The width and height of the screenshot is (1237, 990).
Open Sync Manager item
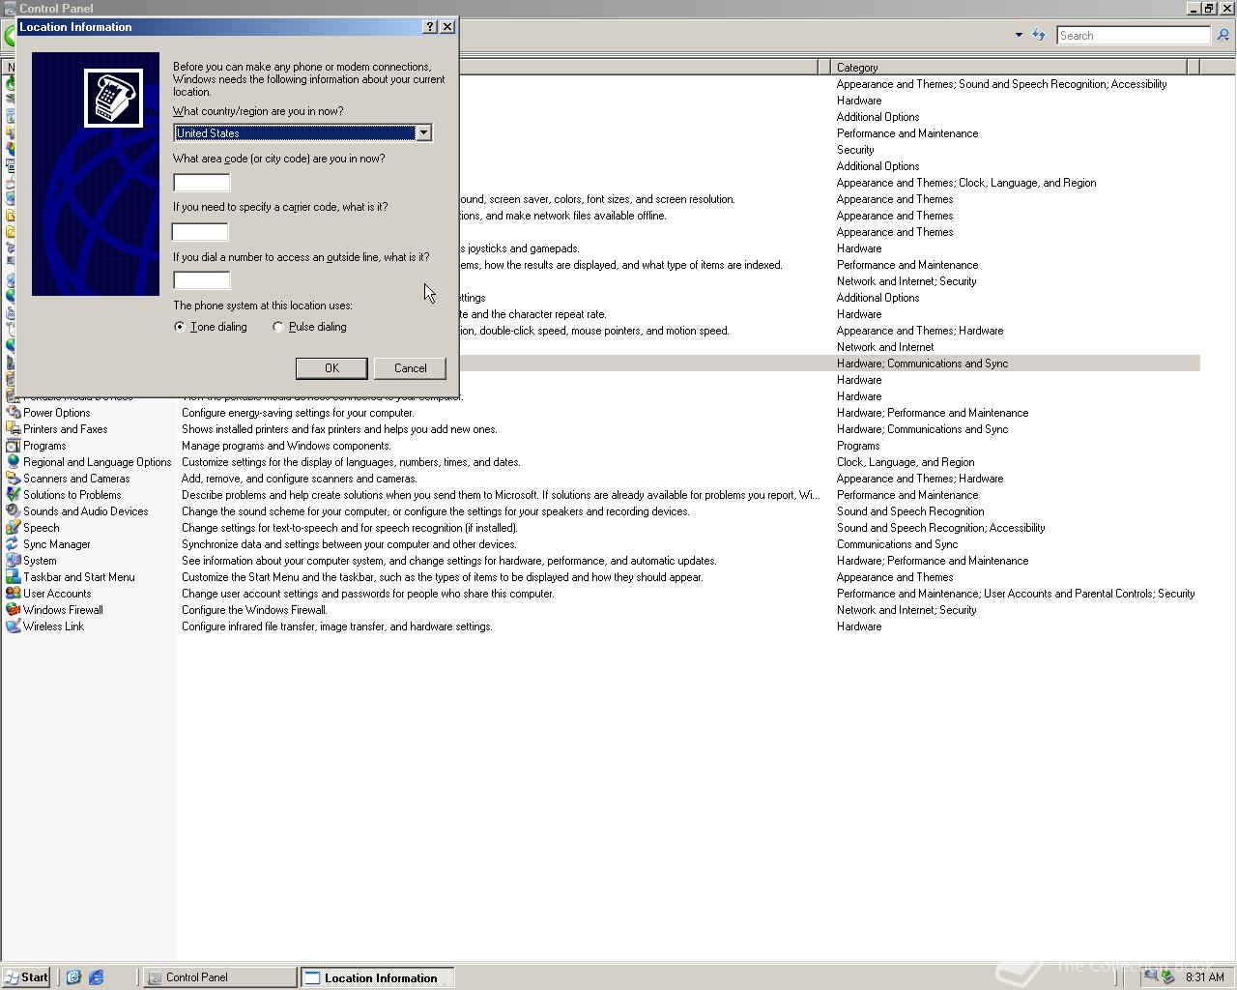click(x=57, y=544)
